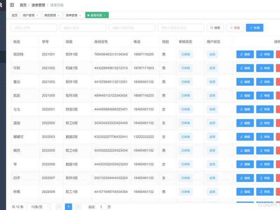Review (审核) the row for student 2022005
The height and width of the screenshot is (210, 280).
(265, 150)
